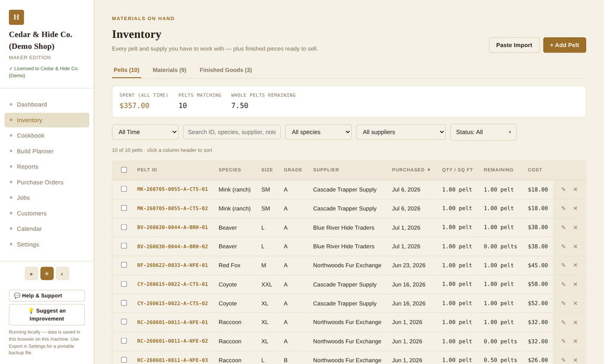This screenshot has height=364, width=604.
Task: Add a new pelt with + Add Pelt
Action: click(x=564, y=45)
